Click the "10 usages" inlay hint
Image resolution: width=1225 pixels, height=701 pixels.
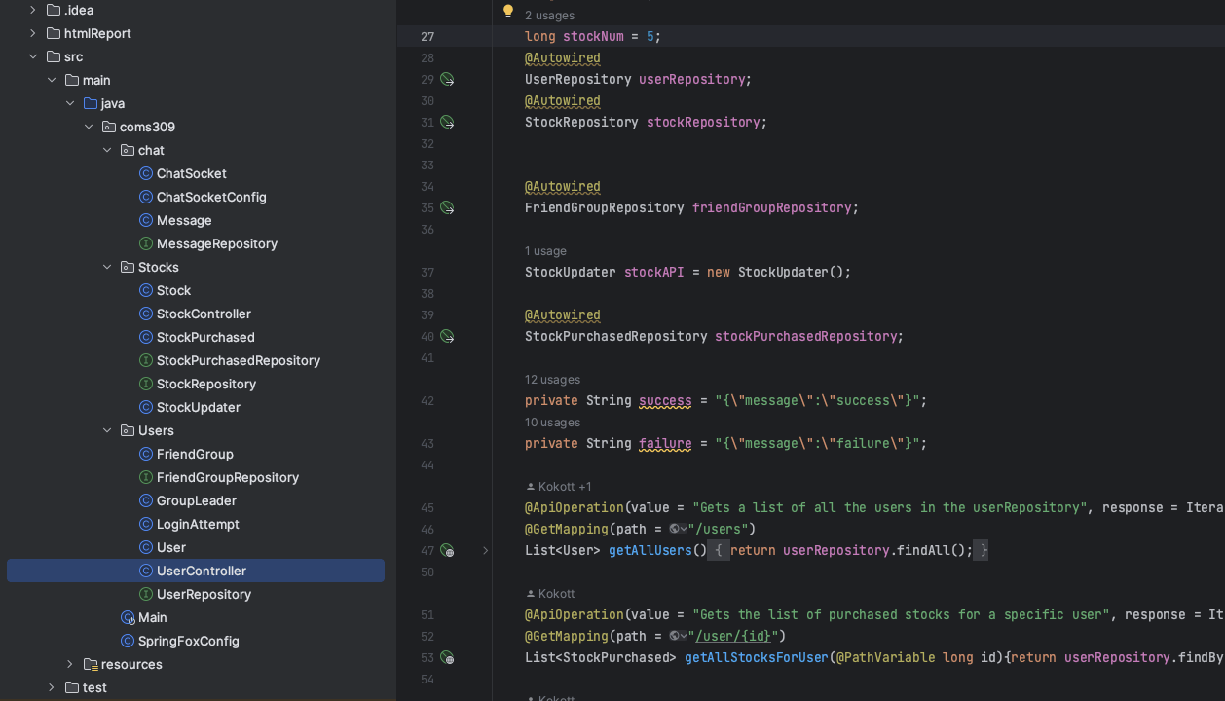click(552, 423)
